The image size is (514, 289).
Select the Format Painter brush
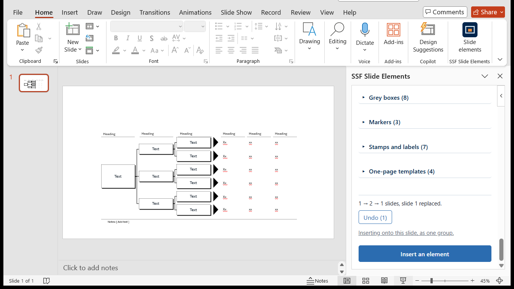[39, 50]
